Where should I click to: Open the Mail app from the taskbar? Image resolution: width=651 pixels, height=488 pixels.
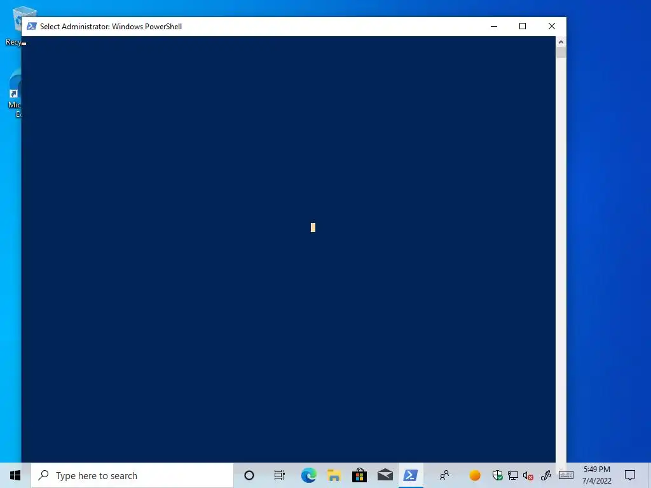[385, 475]
